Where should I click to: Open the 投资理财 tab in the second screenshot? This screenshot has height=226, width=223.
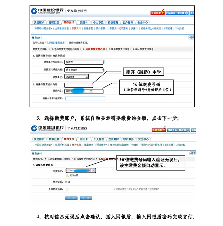pyautogui.click(x=114, y=139)
